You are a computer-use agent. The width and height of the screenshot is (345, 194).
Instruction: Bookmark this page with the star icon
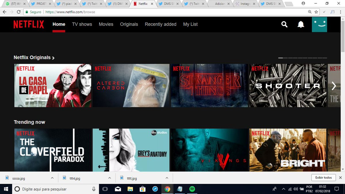[316, 12]
